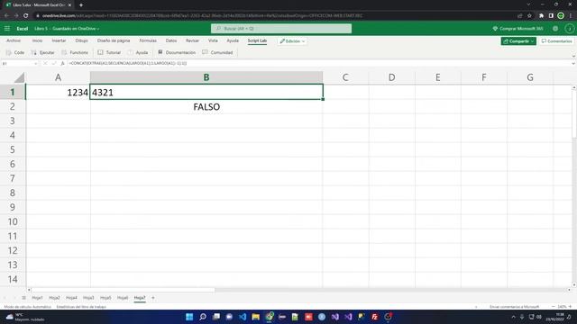This screenshot has height=324, width=577.
Task: Select row 5 header
Action: [x=13, y=150]
